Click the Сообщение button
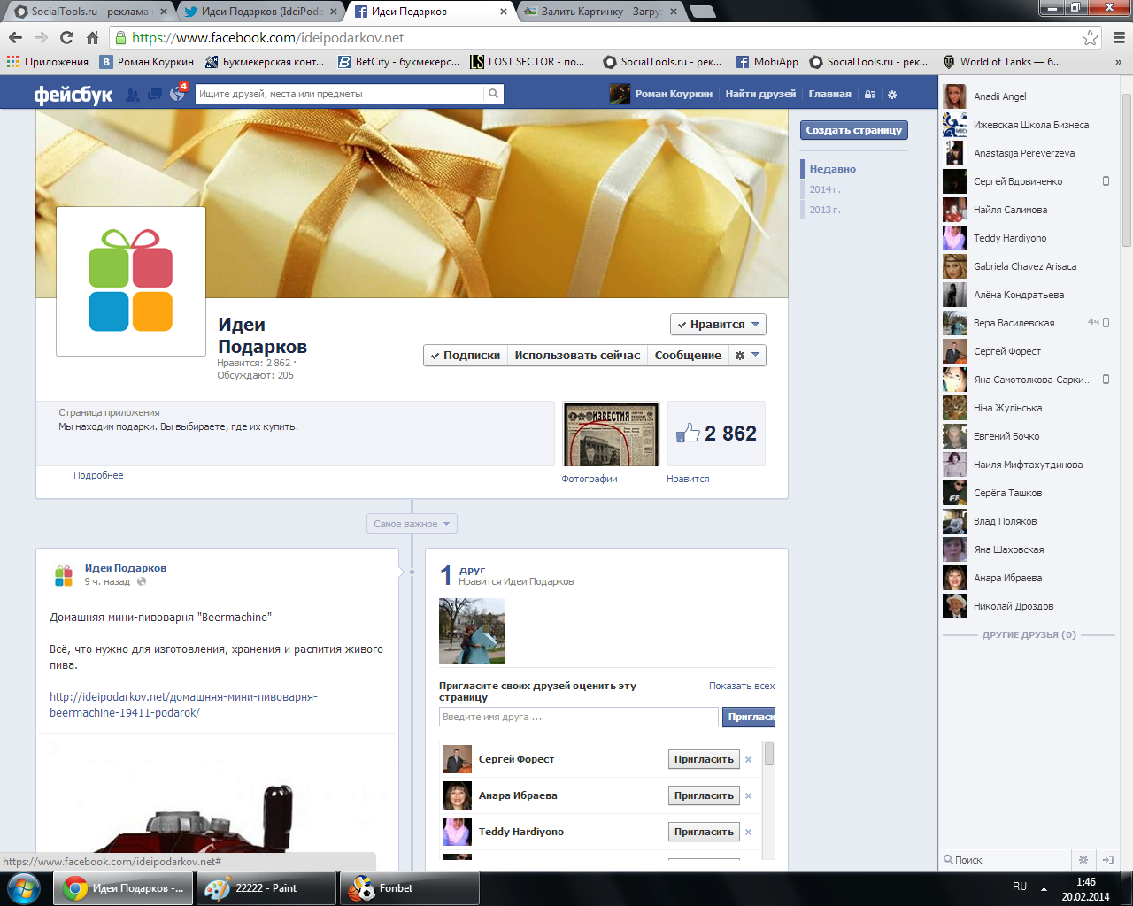Viewport: 1133px width, 906px height. (688, 356)
